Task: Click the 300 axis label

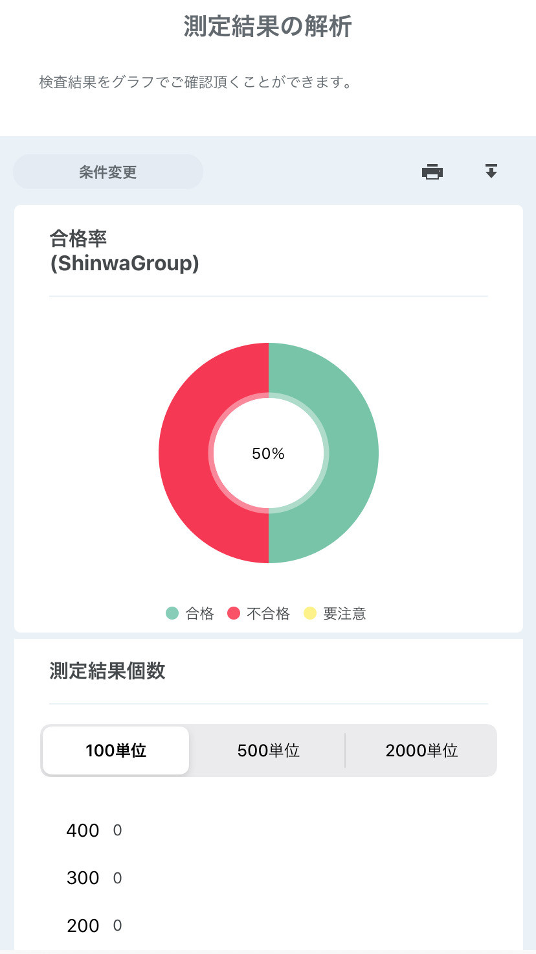Action: tap(83, 878)
